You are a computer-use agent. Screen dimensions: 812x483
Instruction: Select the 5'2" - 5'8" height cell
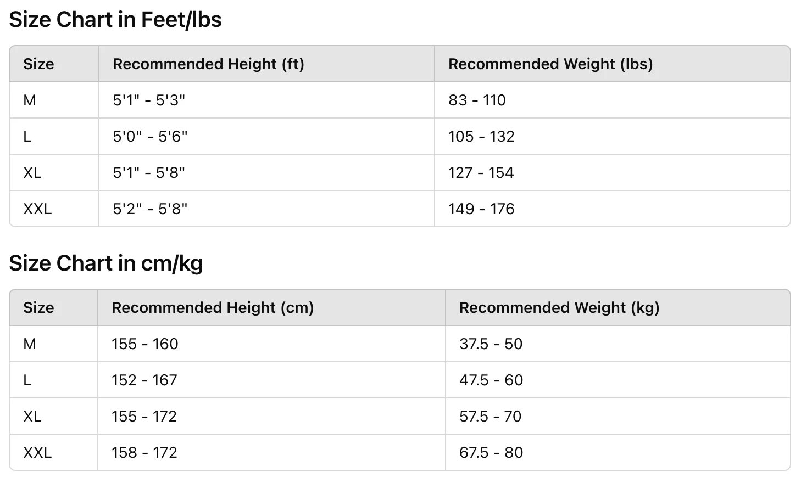(150, 209)
